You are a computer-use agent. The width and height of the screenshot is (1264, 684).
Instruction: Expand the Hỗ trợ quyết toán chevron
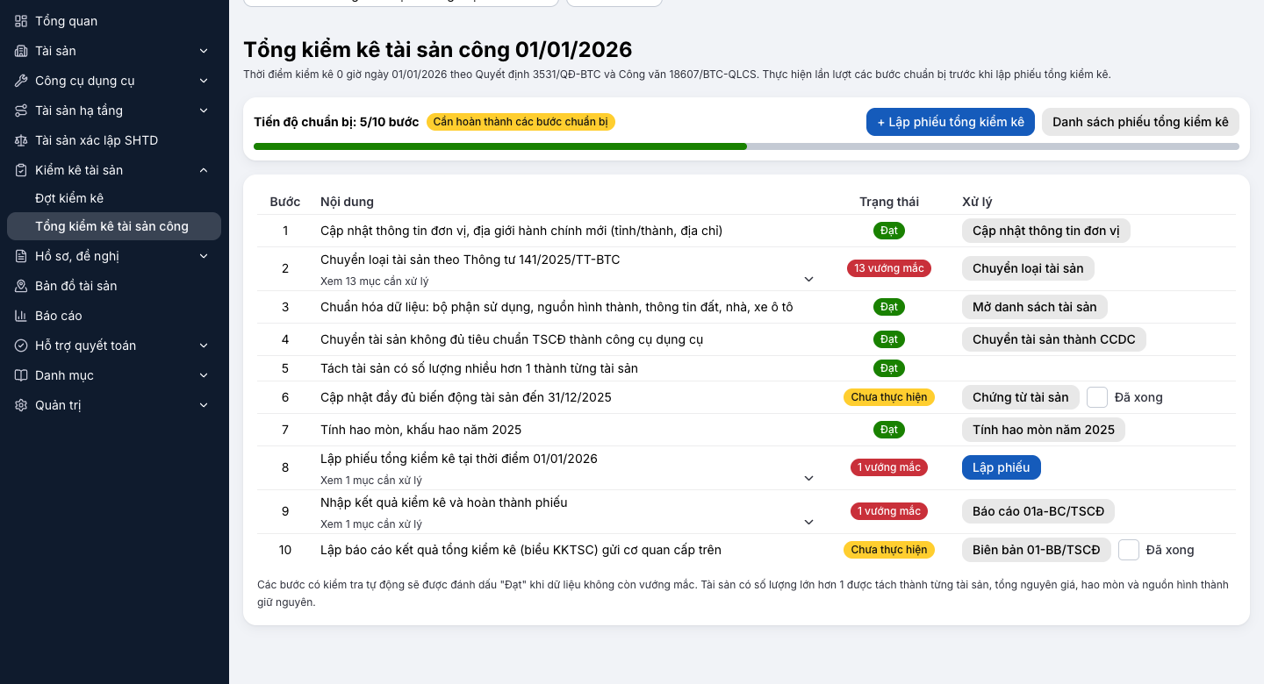204,346
